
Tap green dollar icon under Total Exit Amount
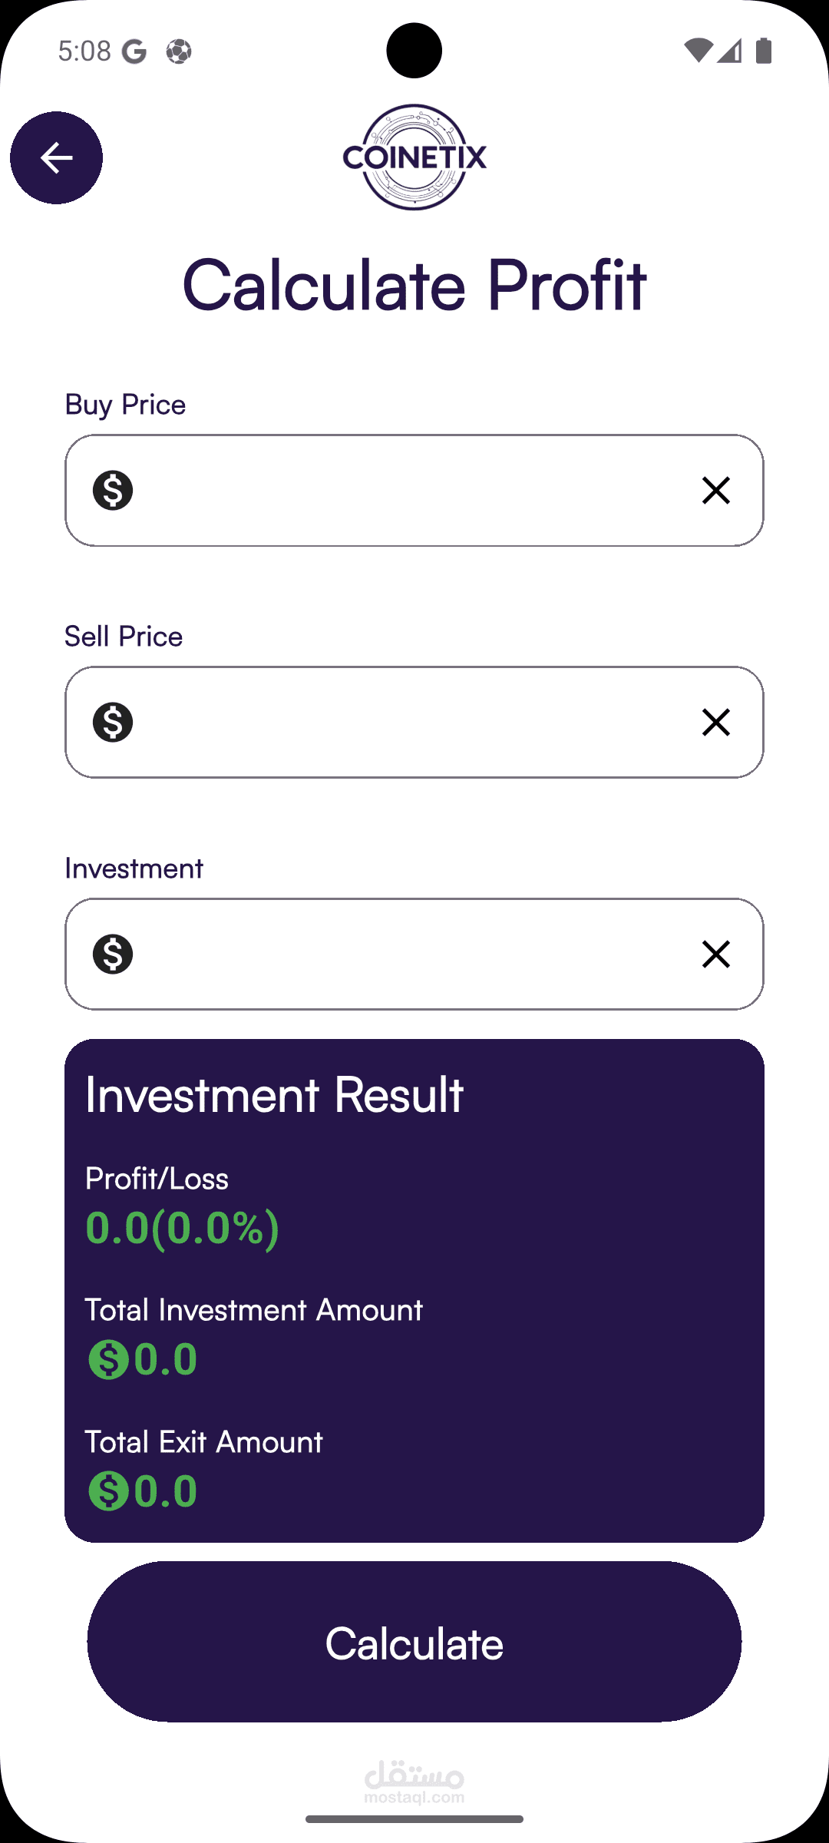(x=108, y=1491)
